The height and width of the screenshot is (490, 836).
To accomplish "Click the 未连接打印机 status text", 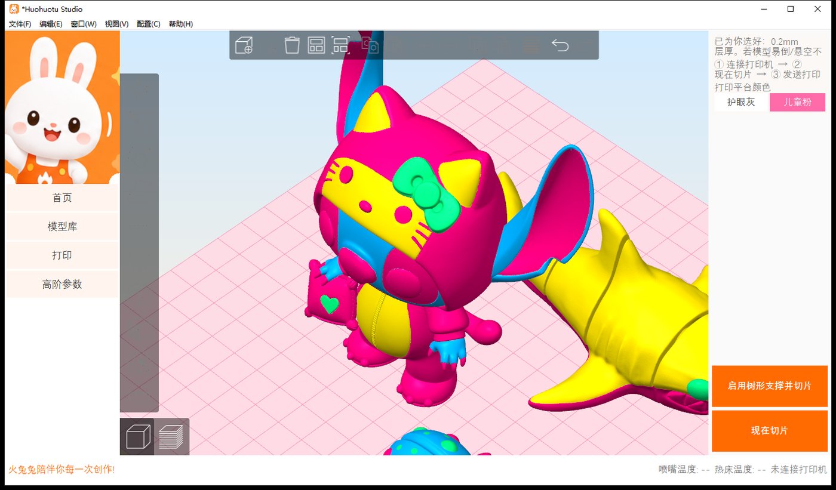I will pos(800,470).
